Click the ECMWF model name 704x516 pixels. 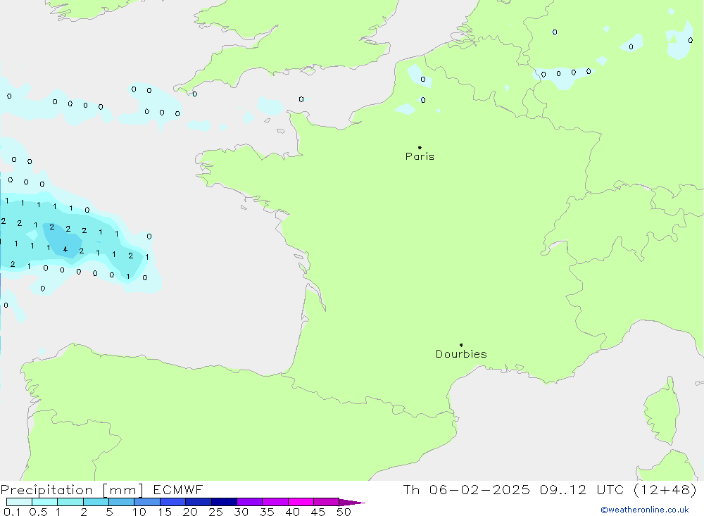pyautogui.click(x=178, y=489)
